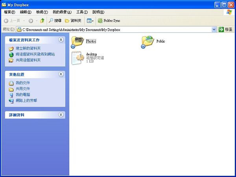Open the Photos folder icon
This screenshot has width=236, height=177.
[78, 41]
